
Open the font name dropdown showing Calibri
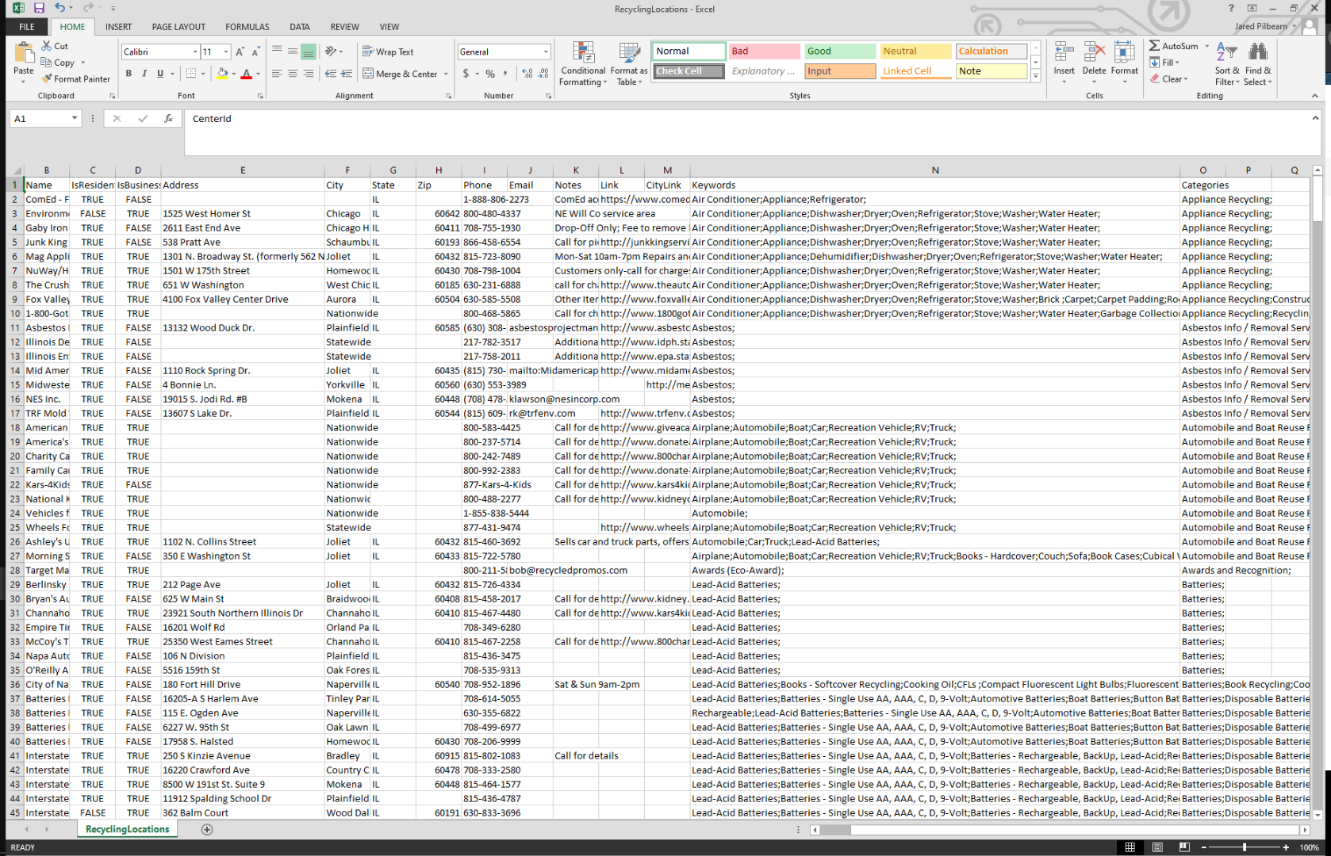click(x=195, y=52)
